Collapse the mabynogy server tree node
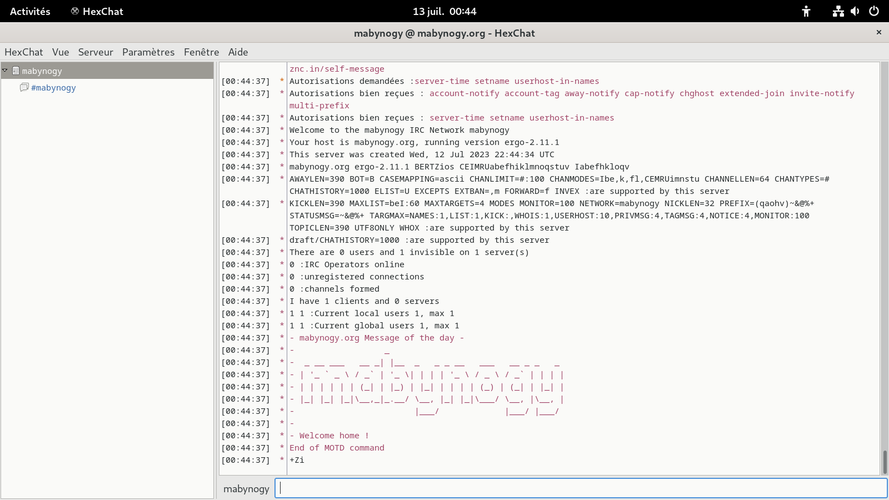 click(x=5, y=71)
